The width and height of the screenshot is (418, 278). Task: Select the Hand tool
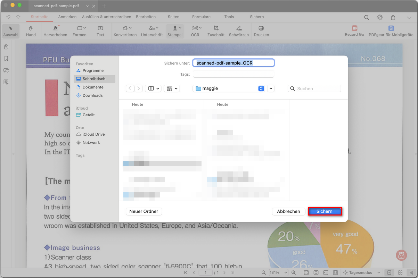click(31, 28)
